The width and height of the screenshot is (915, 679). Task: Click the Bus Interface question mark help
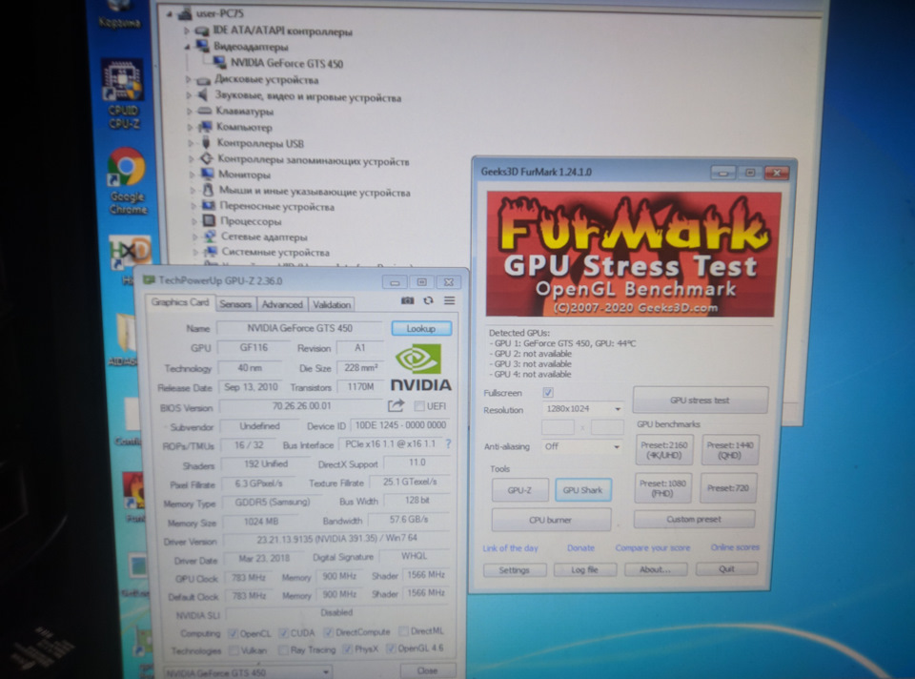(x=448, y=444)
